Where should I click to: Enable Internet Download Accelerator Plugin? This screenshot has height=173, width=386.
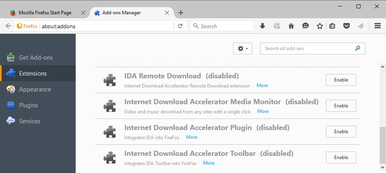point(341,132)
